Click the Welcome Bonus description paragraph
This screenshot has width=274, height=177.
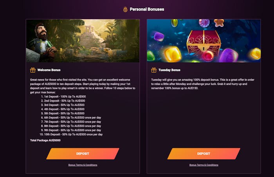83,86
